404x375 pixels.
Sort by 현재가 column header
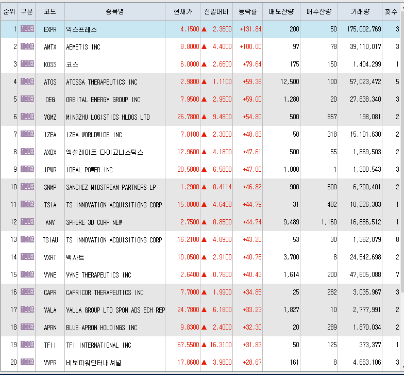[x=182, y=11]
